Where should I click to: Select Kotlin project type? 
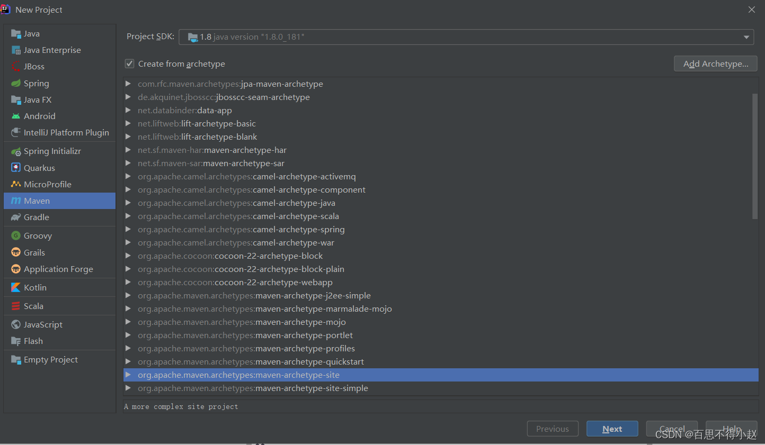tap(60, 288)
